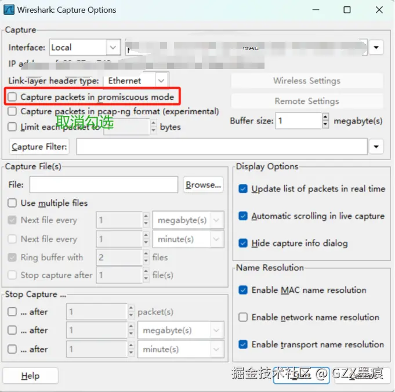Enable Capture packets in promiscuous mode checkbox
Image resolution: width=395 pixels, height=392 pixels.
tap(12, 97)
